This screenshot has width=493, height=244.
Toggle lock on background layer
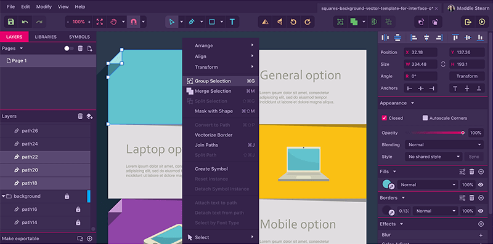tap(67, 196)
